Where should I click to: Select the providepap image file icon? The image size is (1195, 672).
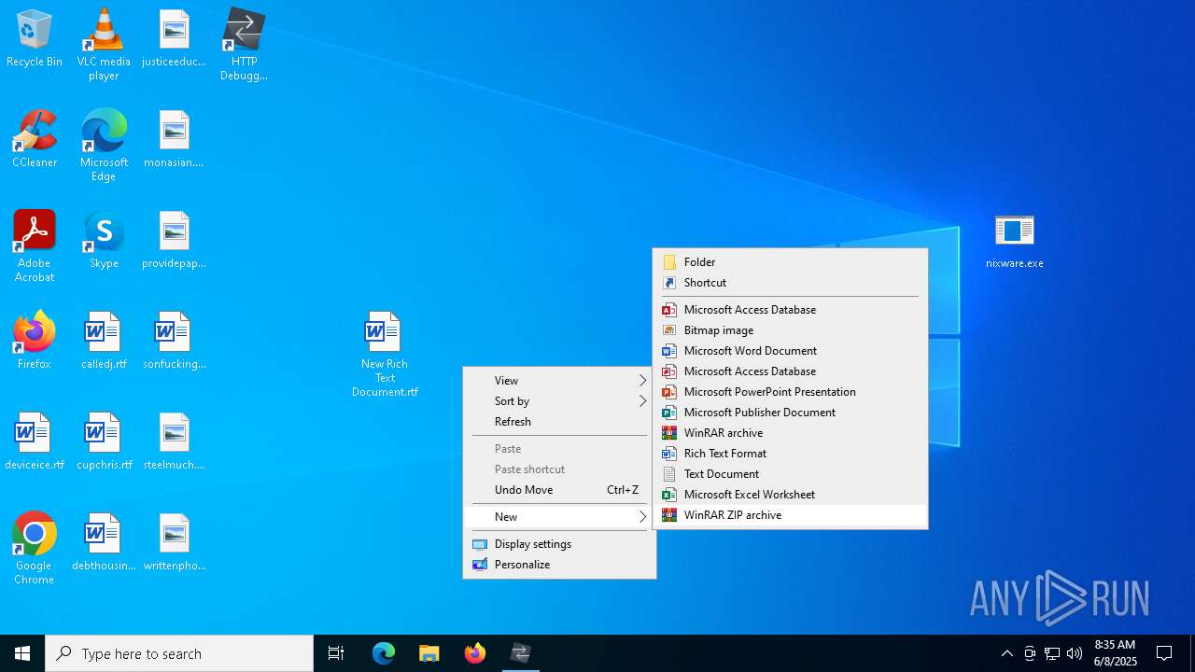(x=174, y=240)
